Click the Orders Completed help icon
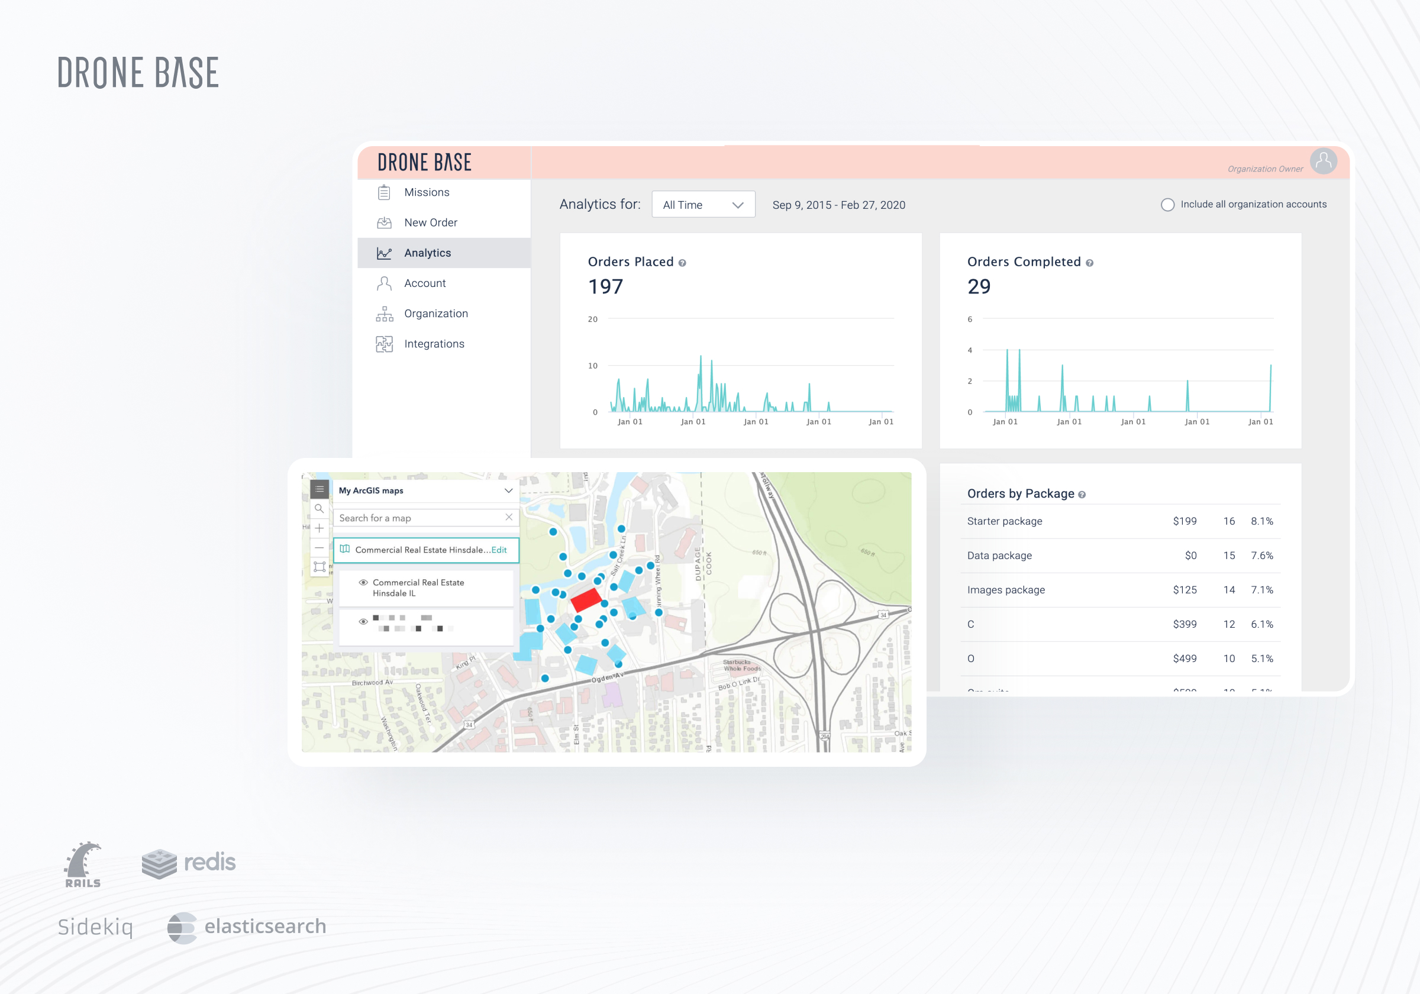The height and width of the screenshot is (994, 1420). point(1089,263)
